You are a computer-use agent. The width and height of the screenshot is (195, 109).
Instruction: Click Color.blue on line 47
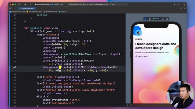(x=90, y=67)
